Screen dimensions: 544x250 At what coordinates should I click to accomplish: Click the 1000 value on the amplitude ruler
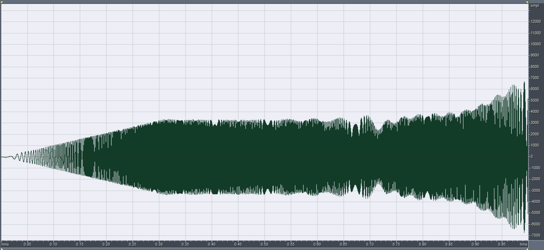[535, 145]
